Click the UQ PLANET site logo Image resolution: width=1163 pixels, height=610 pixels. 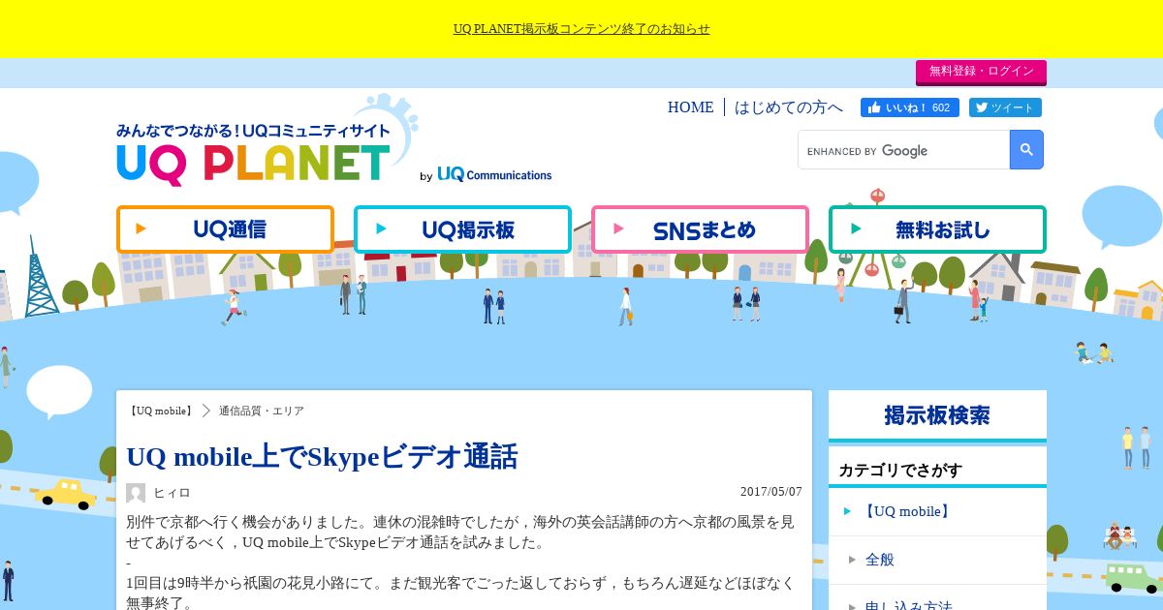point(254,155)
